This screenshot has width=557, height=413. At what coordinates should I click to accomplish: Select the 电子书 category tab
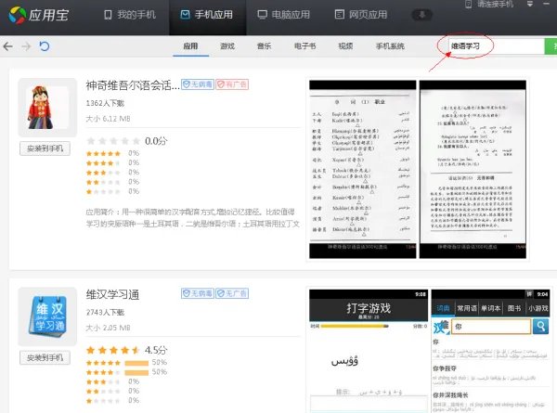pos(304,46)
